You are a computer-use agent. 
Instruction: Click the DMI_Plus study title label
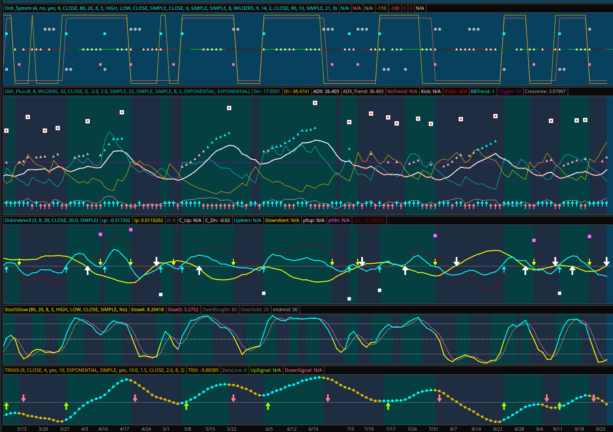pyautogui.click(x=127, y=91)
